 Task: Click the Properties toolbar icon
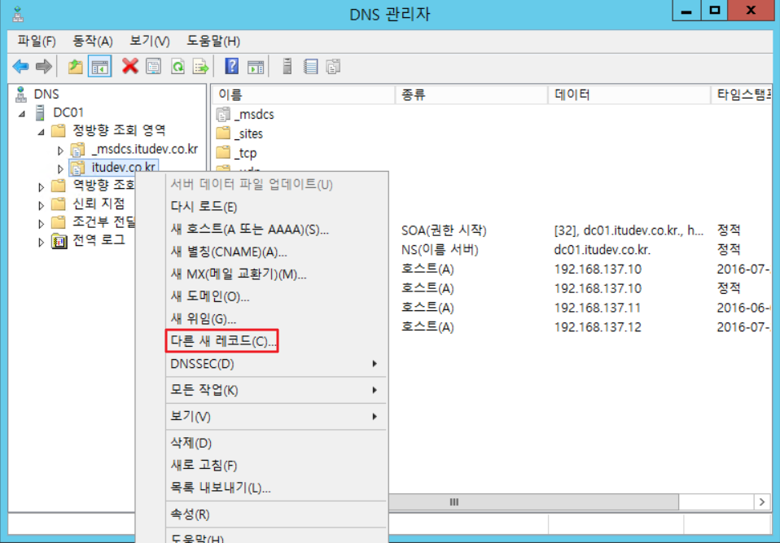153,67
